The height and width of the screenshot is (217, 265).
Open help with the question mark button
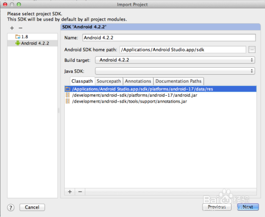point(11,207)
